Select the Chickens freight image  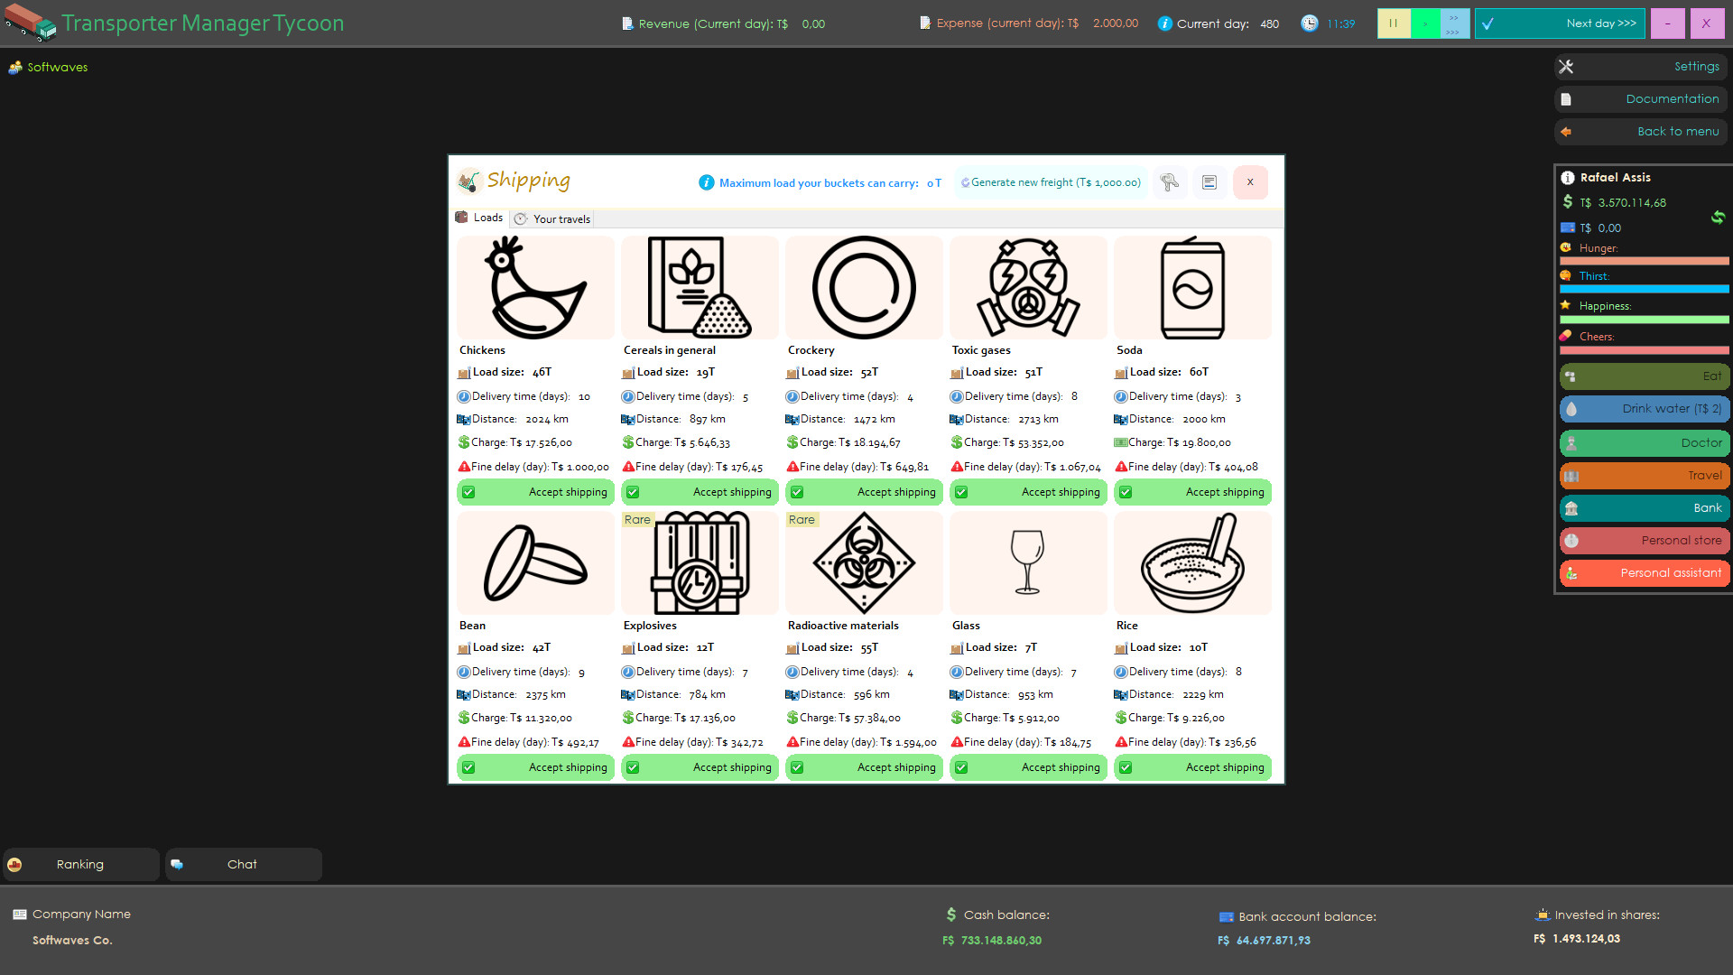tap(535, 287)
